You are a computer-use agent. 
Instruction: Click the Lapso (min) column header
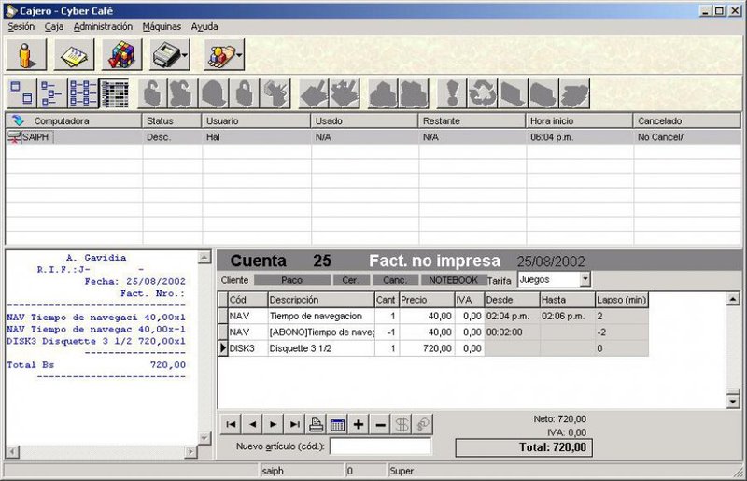click(622, 300)
